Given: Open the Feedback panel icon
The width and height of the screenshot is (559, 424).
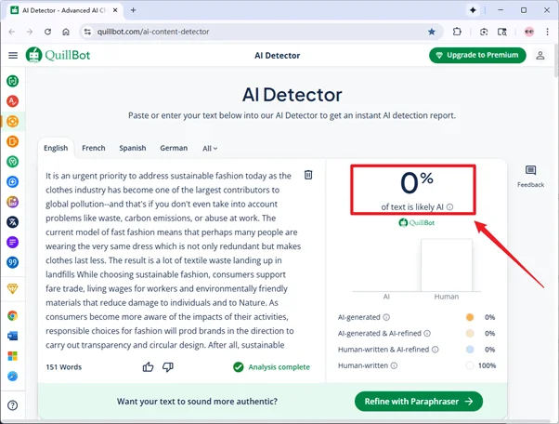Looking at the screenshot, I should coord(530,171).
